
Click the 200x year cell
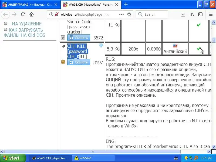click(x=133, y=49)
